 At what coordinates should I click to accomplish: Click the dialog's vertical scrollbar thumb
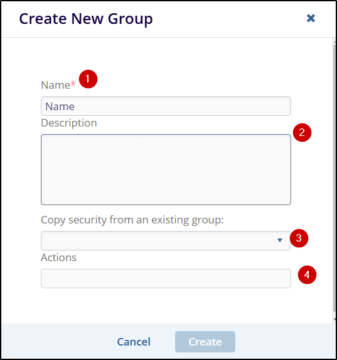pos(334,178)
